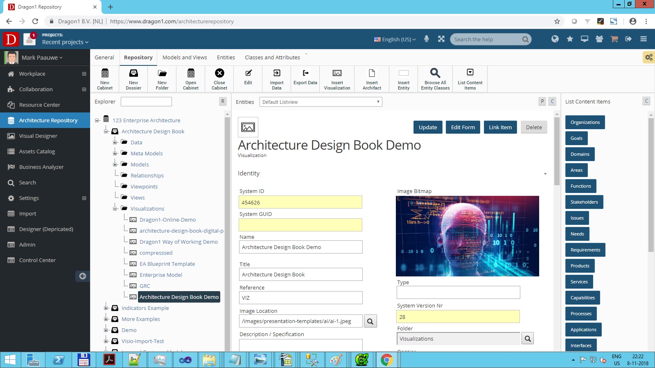Open Business Analyzer in sidebar

click(45, 167)
